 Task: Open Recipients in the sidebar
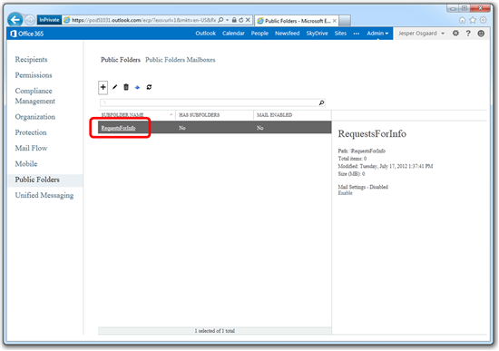pyautogui.click(x=31, y=60)
